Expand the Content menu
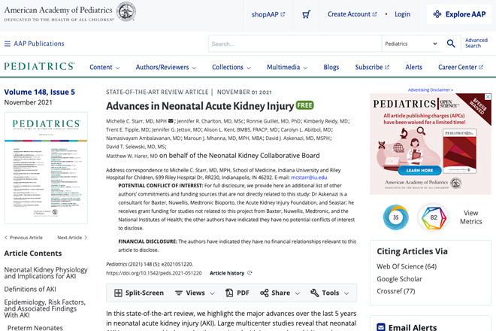Viewport: 496px width, 331px height. tap(104, 68)
